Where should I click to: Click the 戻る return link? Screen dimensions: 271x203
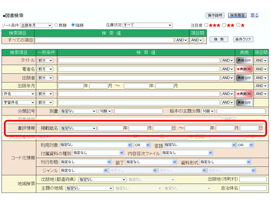(x=254, y=15)
